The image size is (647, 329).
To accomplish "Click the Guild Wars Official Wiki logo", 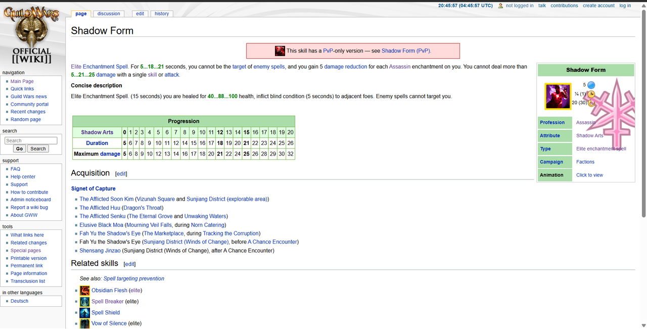I will pyautogui.click(x=32, y=36).
